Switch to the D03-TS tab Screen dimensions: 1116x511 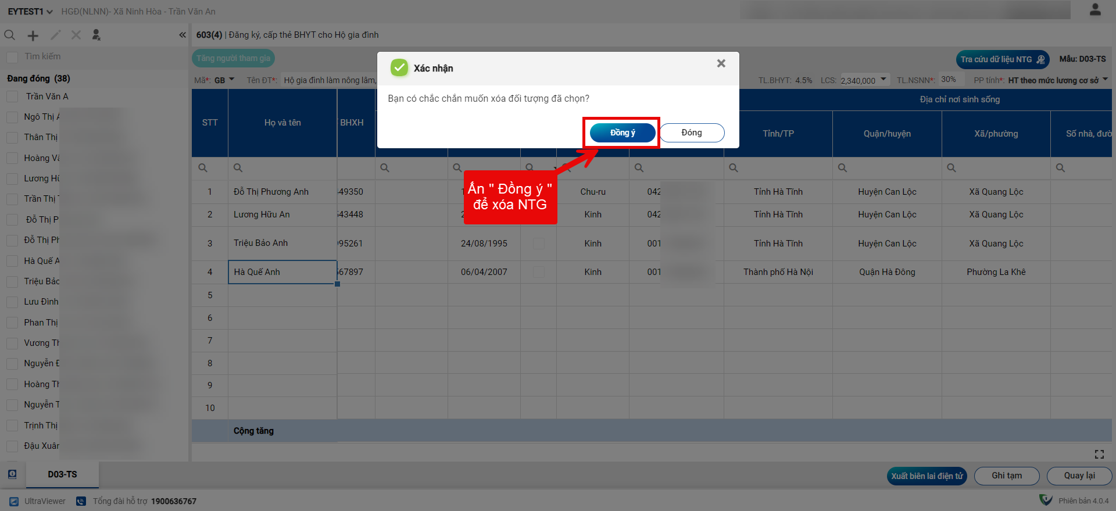62,474
